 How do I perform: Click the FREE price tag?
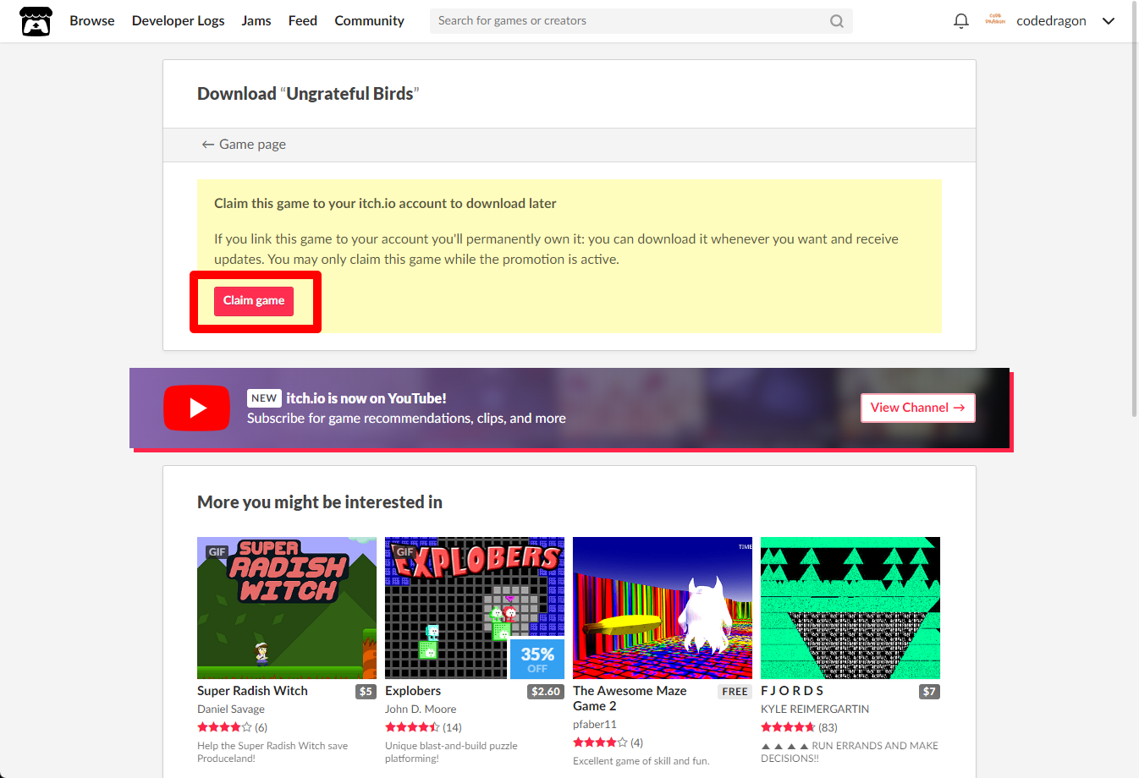pyautogui.click(x=735, y=692)
